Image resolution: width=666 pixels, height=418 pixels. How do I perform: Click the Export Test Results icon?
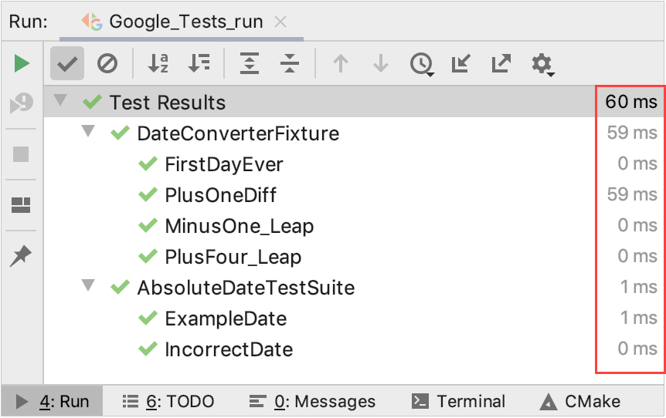click(501, 63)
